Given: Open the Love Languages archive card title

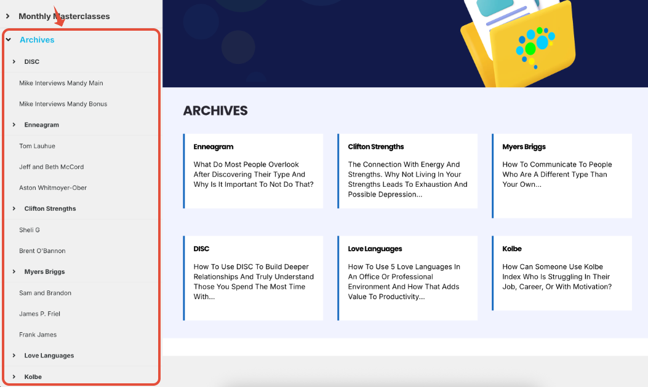Looking at the screenshot, I should click(x=375, y=248).
